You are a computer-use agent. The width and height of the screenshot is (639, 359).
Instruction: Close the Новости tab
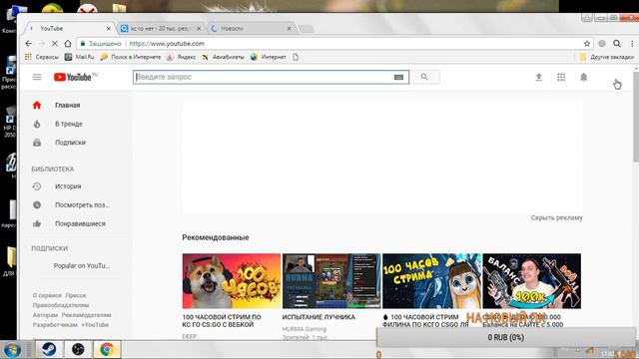(x=289, y=29)
